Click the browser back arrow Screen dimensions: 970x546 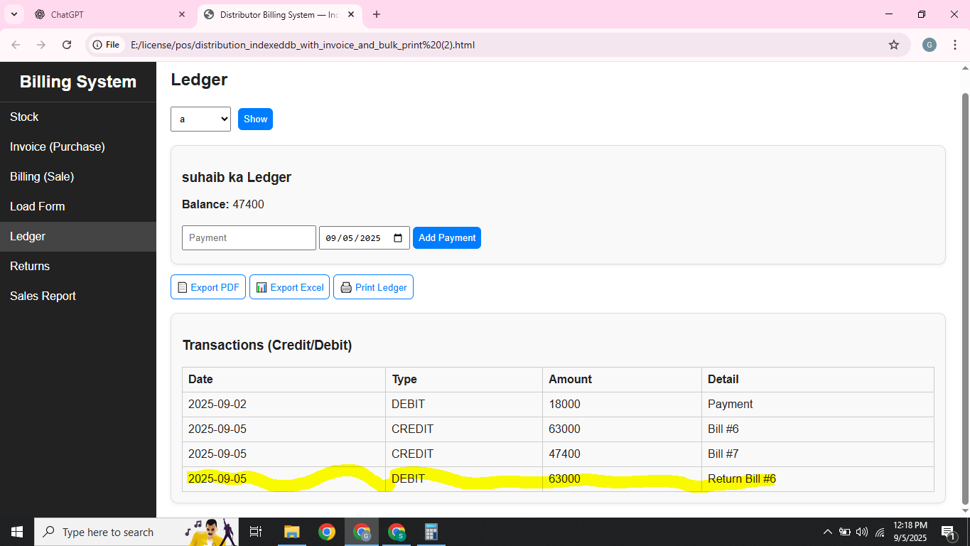coord(16,44)
